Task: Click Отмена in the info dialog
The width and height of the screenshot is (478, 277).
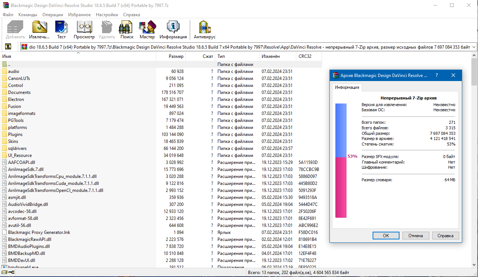Action: point(416,235)
